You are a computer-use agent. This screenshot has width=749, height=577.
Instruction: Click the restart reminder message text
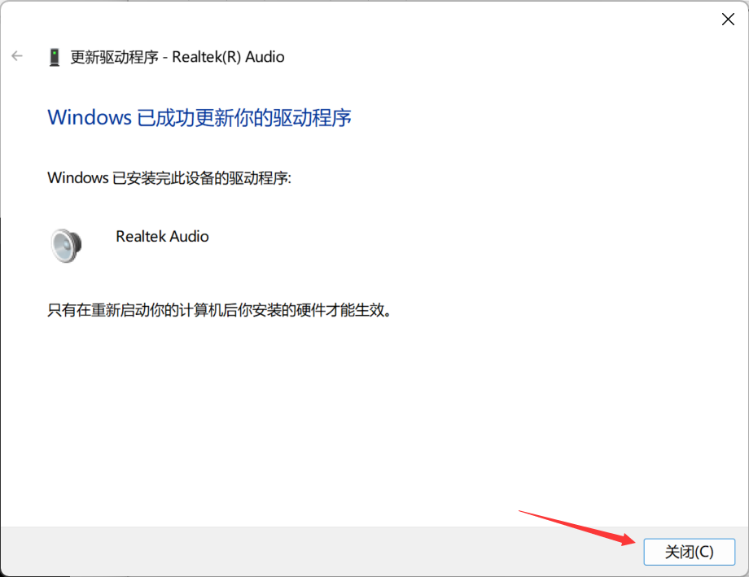[x=218, y=311]
